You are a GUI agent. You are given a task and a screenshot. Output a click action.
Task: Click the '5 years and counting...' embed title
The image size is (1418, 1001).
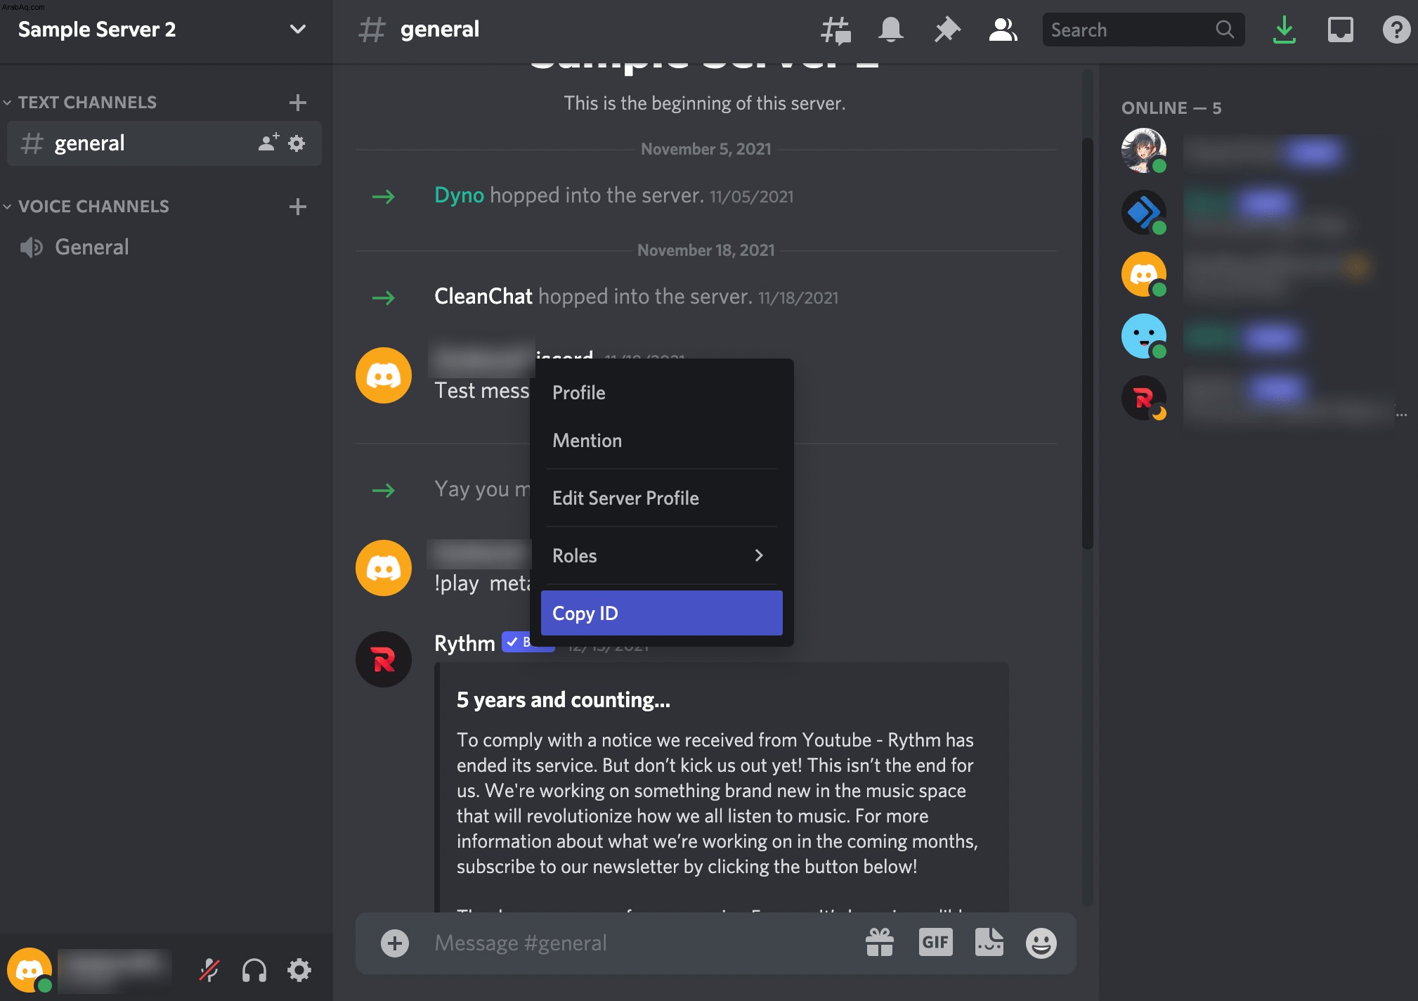pos(564,700)
